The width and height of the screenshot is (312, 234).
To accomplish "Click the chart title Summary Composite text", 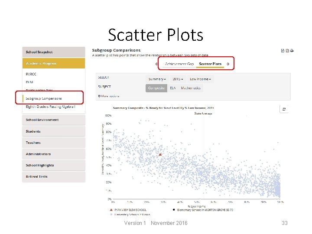I will (163, 108).
